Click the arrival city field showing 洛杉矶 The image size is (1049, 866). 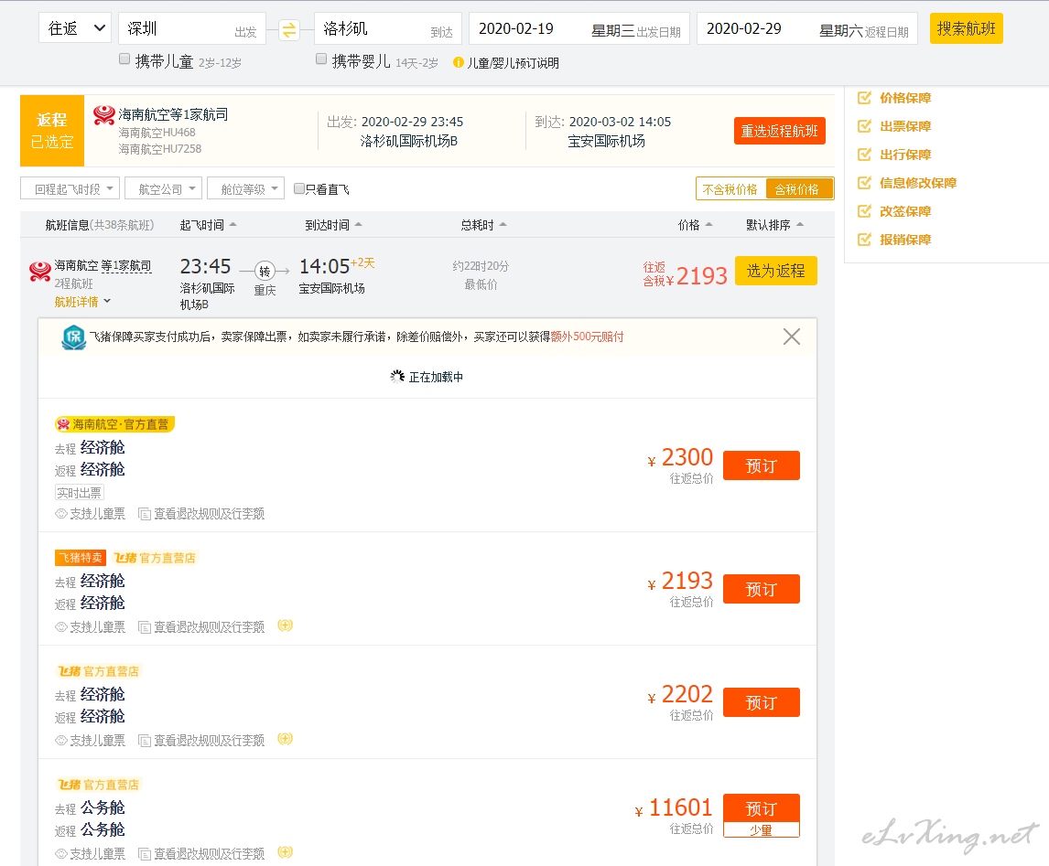[x=388, y=28]
